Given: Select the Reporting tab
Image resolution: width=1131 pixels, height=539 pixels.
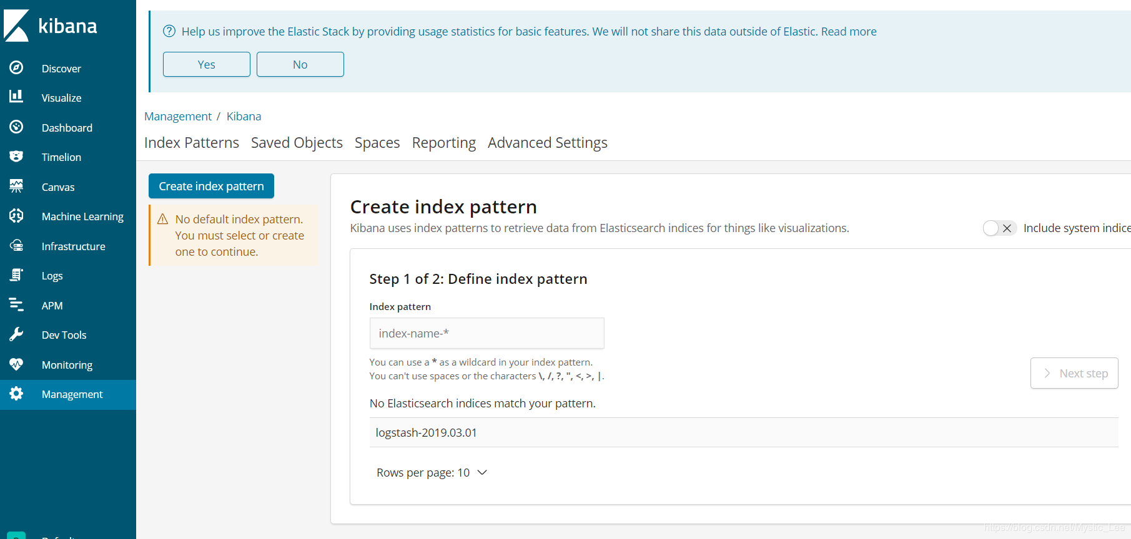Looking at the screenshot, I should [443, 143].
